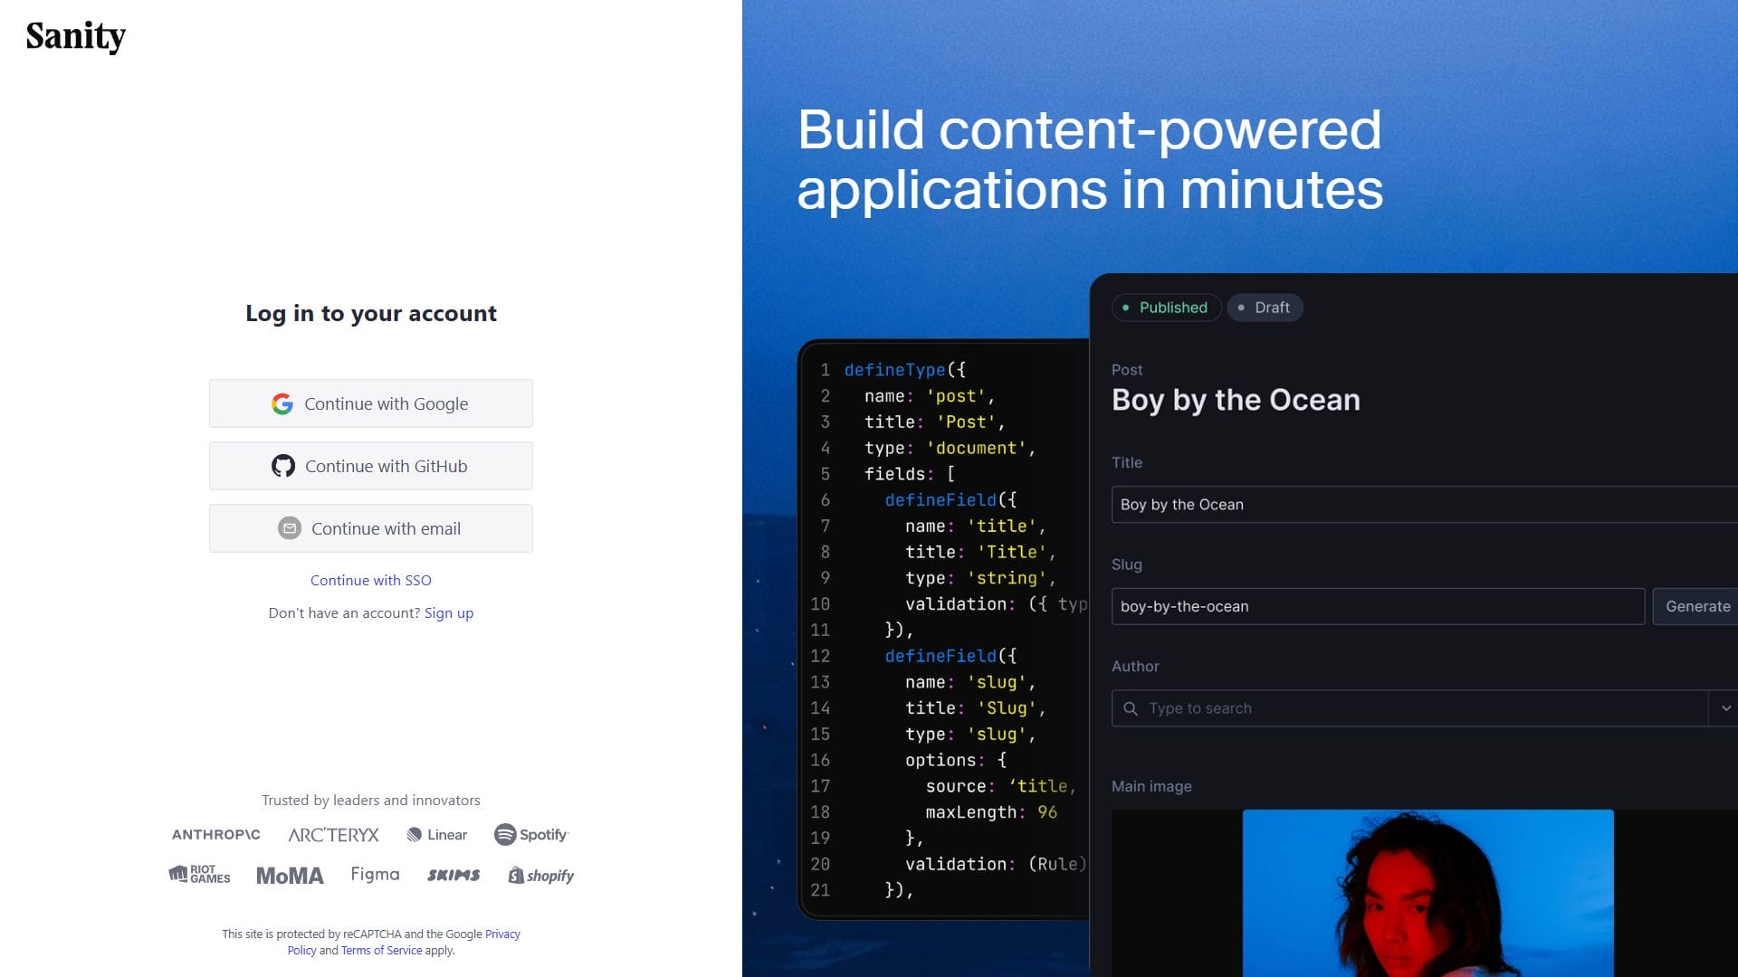Click code line "title: 'Slug',"
1738x977 pixels.
[x=976, y=707]
